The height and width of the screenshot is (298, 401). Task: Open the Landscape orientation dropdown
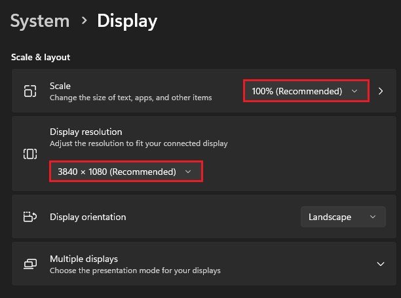343,217
